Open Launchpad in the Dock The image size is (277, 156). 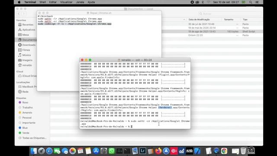42,151
